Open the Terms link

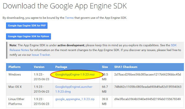point(69,18)
